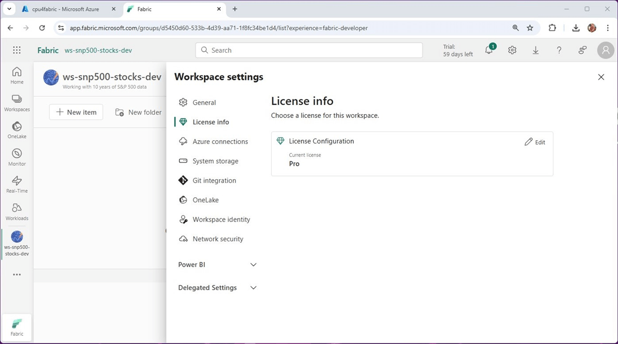
Task: Go back in the browser
Action: pos(10,28)
